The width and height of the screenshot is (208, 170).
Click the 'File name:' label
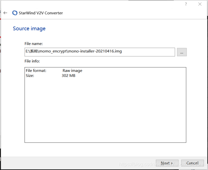(x=34, y=44)
